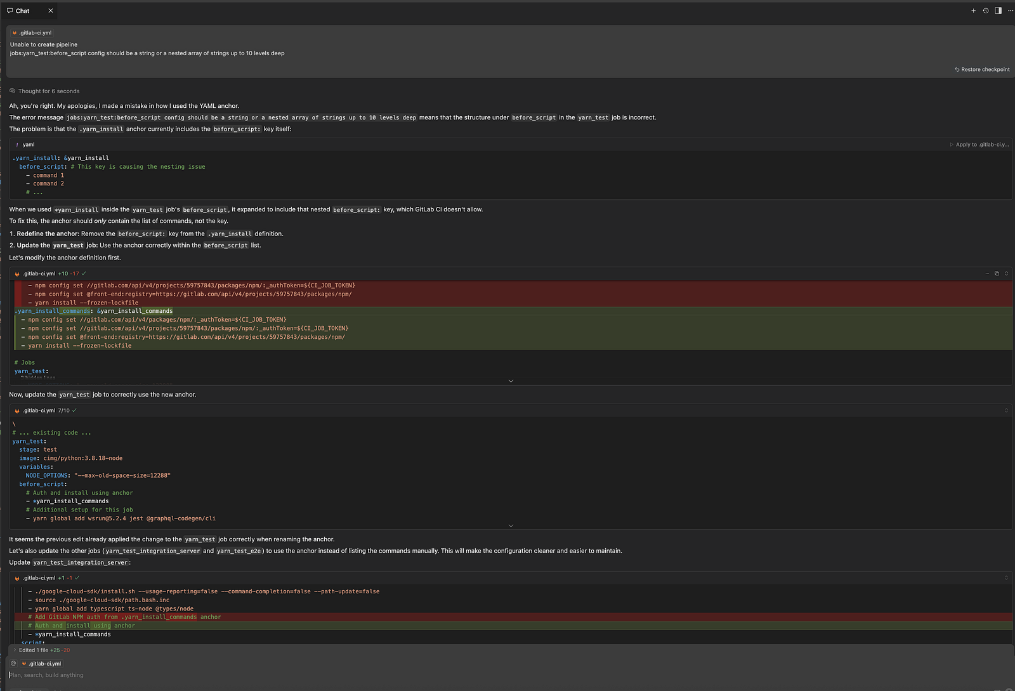This screenshot has height=691, width=1015.
Task: Click the '# Jobs' comment line
Action: point(25,363)
